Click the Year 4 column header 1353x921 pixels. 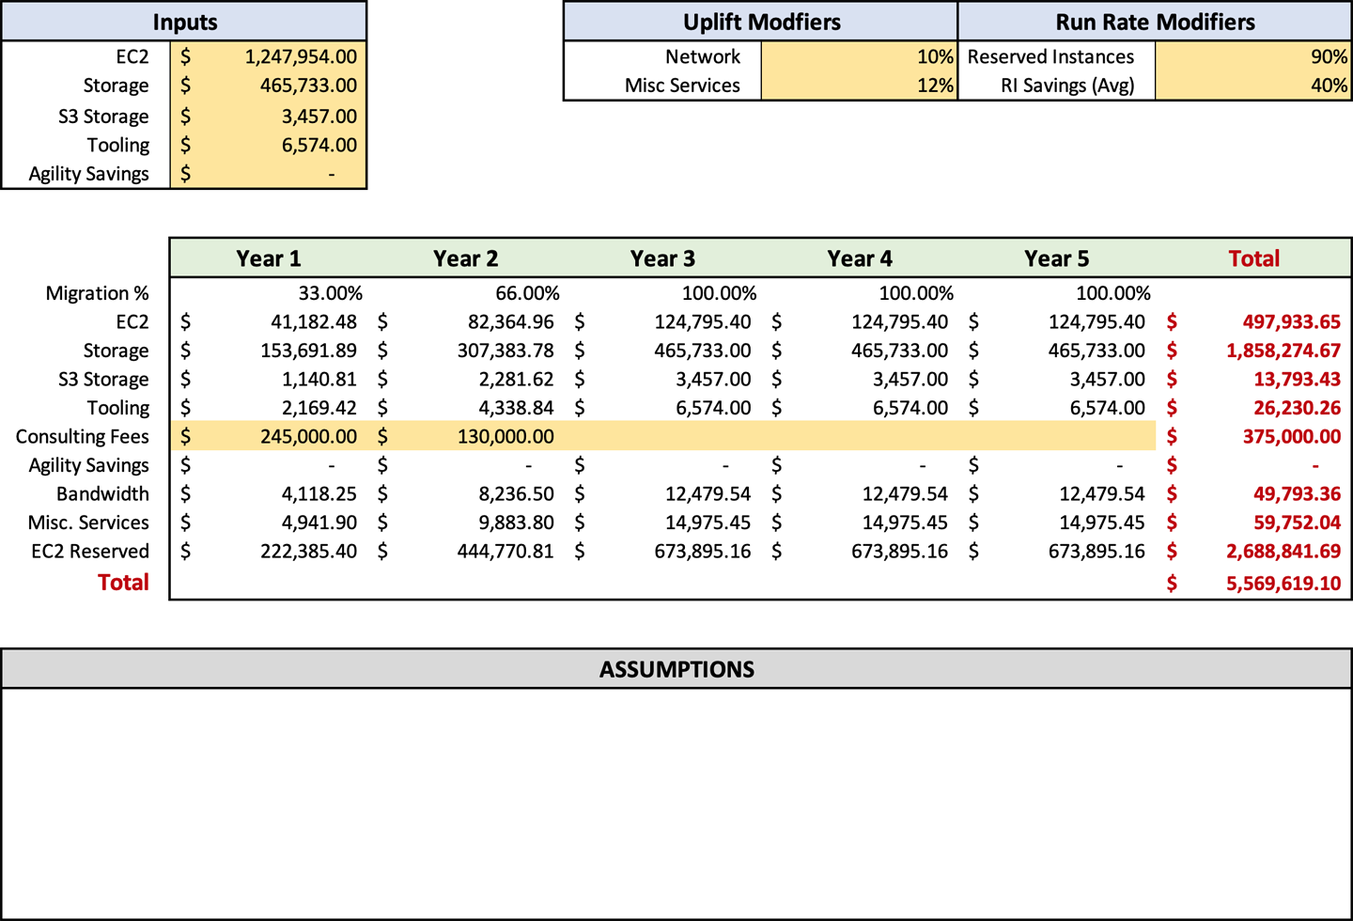(x=860, y=258)
